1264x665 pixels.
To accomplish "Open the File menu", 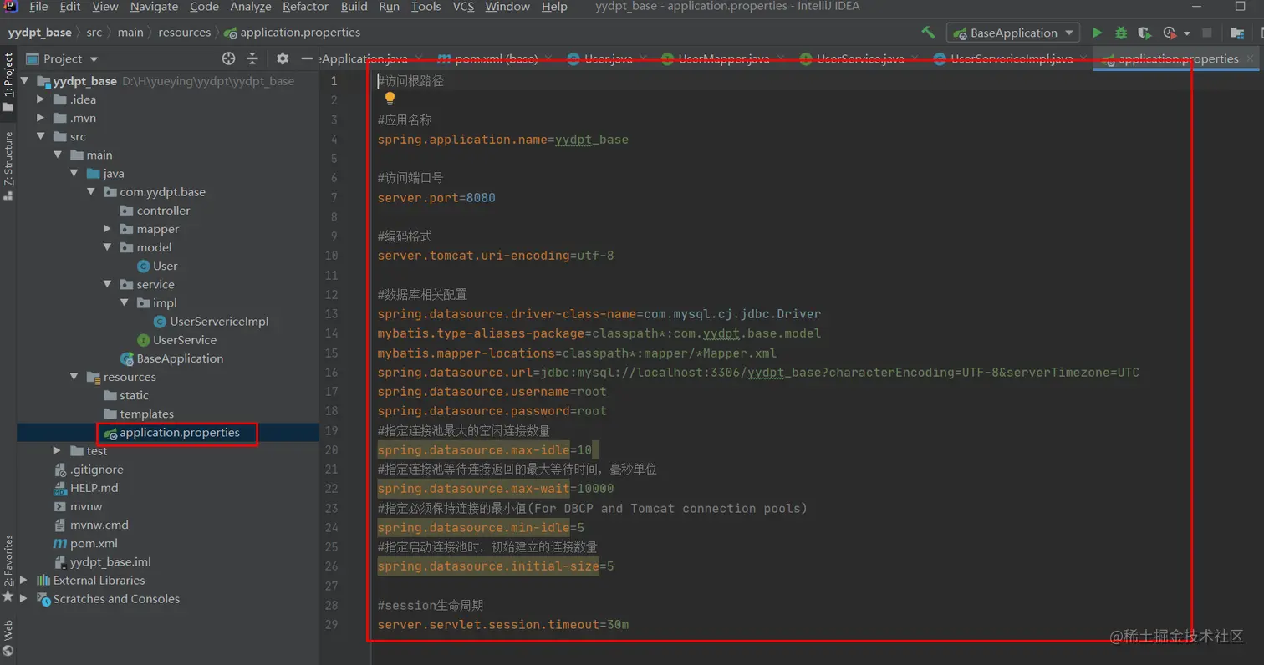I will point(38,7).
